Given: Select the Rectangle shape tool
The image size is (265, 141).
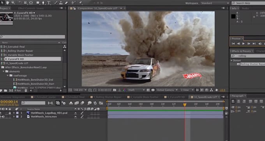Looking at the screenshot, I should [x=38, y=3].
